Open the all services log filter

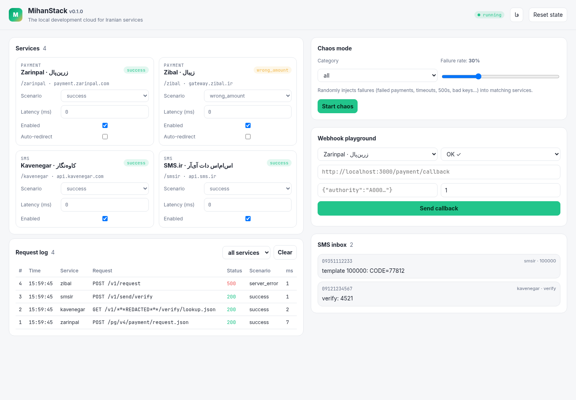(246, 253)
